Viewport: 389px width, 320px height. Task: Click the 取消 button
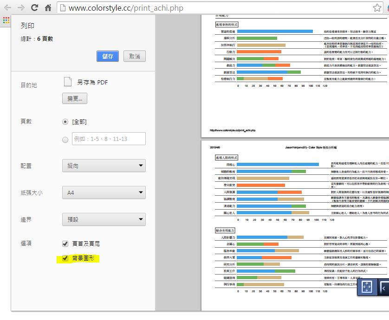click(135, 56)
